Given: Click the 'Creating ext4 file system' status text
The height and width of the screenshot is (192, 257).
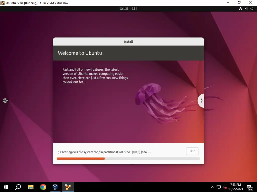Looking at the screenshot, I should pyautogui.click(x=105, y=152).
